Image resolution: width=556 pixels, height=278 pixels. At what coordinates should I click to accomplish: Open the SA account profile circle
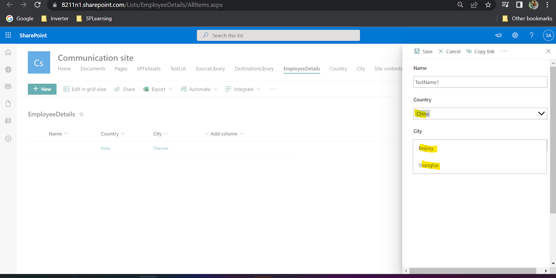(548, 35)
